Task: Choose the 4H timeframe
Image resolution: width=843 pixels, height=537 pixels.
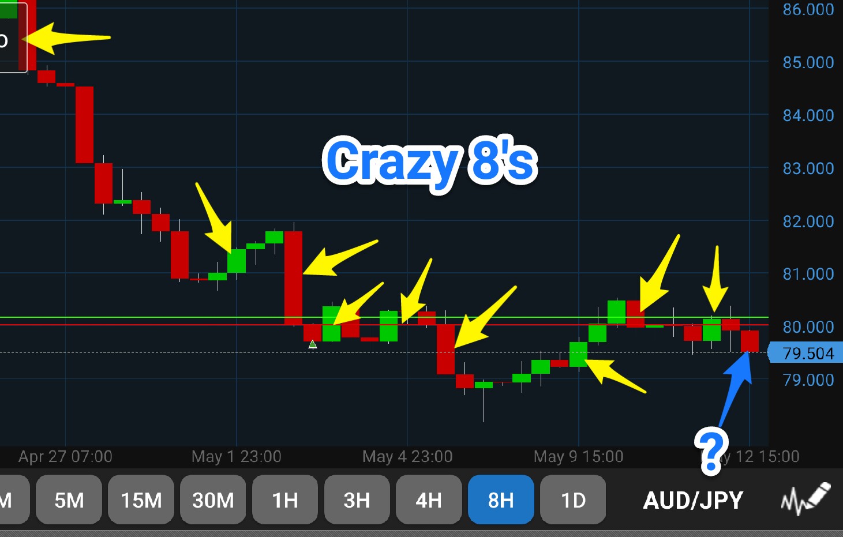Action: (429, 500)
